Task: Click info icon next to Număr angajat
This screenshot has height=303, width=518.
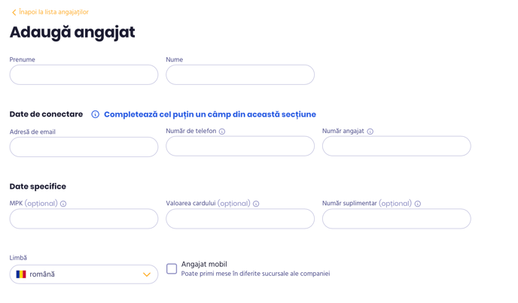Action: 370,132
